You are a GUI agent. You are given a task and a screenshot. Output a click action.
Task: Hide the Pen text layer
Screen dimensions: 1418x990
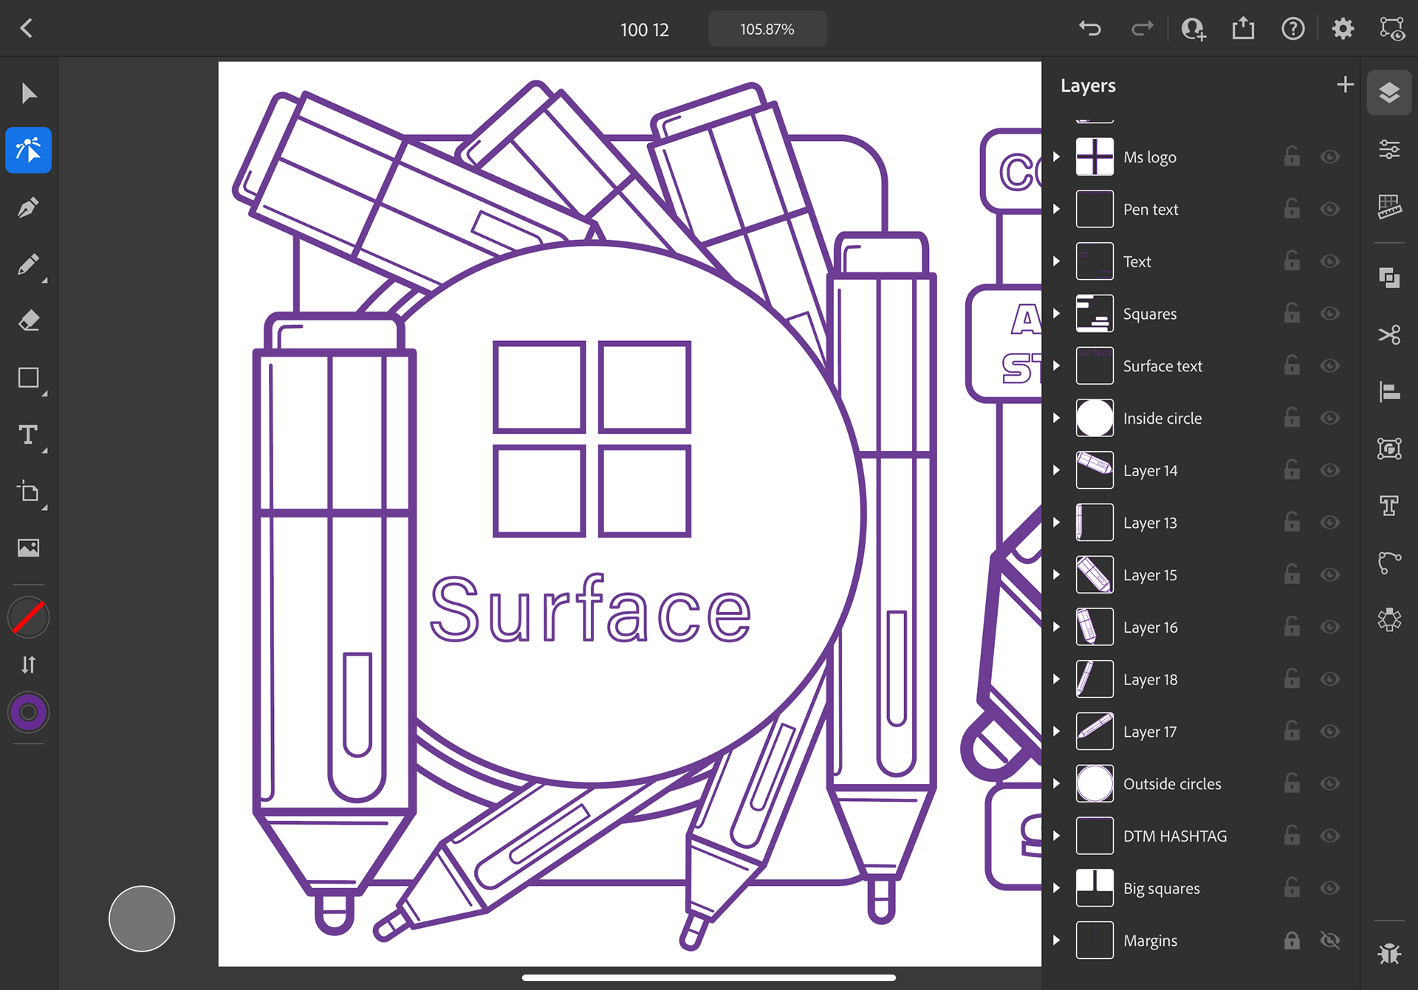click(x=1330, y=209)
